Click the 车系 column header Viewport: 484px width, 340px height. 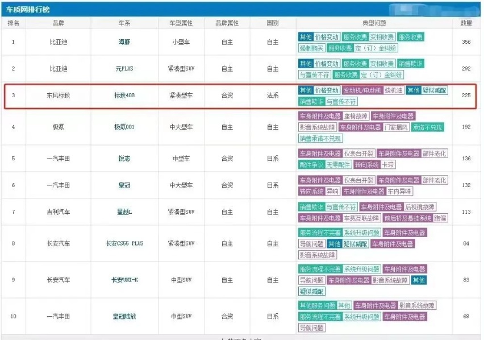124,23
